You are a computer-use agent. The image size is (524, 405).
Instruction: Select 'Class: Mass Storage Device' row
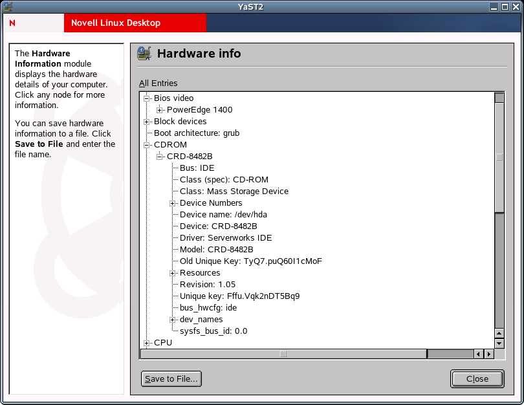click(234, 192)
